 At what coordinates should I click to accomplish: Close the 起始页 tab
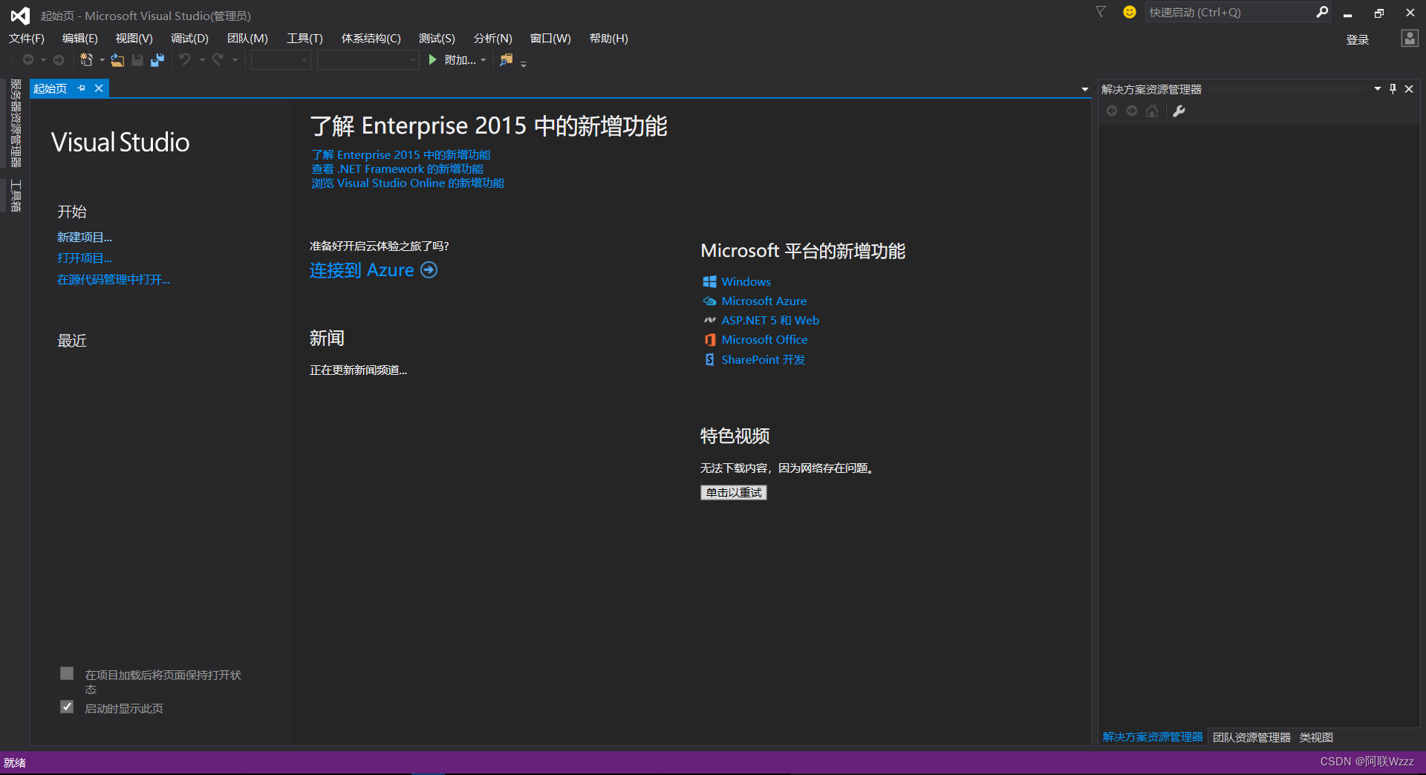pos(98,88)
